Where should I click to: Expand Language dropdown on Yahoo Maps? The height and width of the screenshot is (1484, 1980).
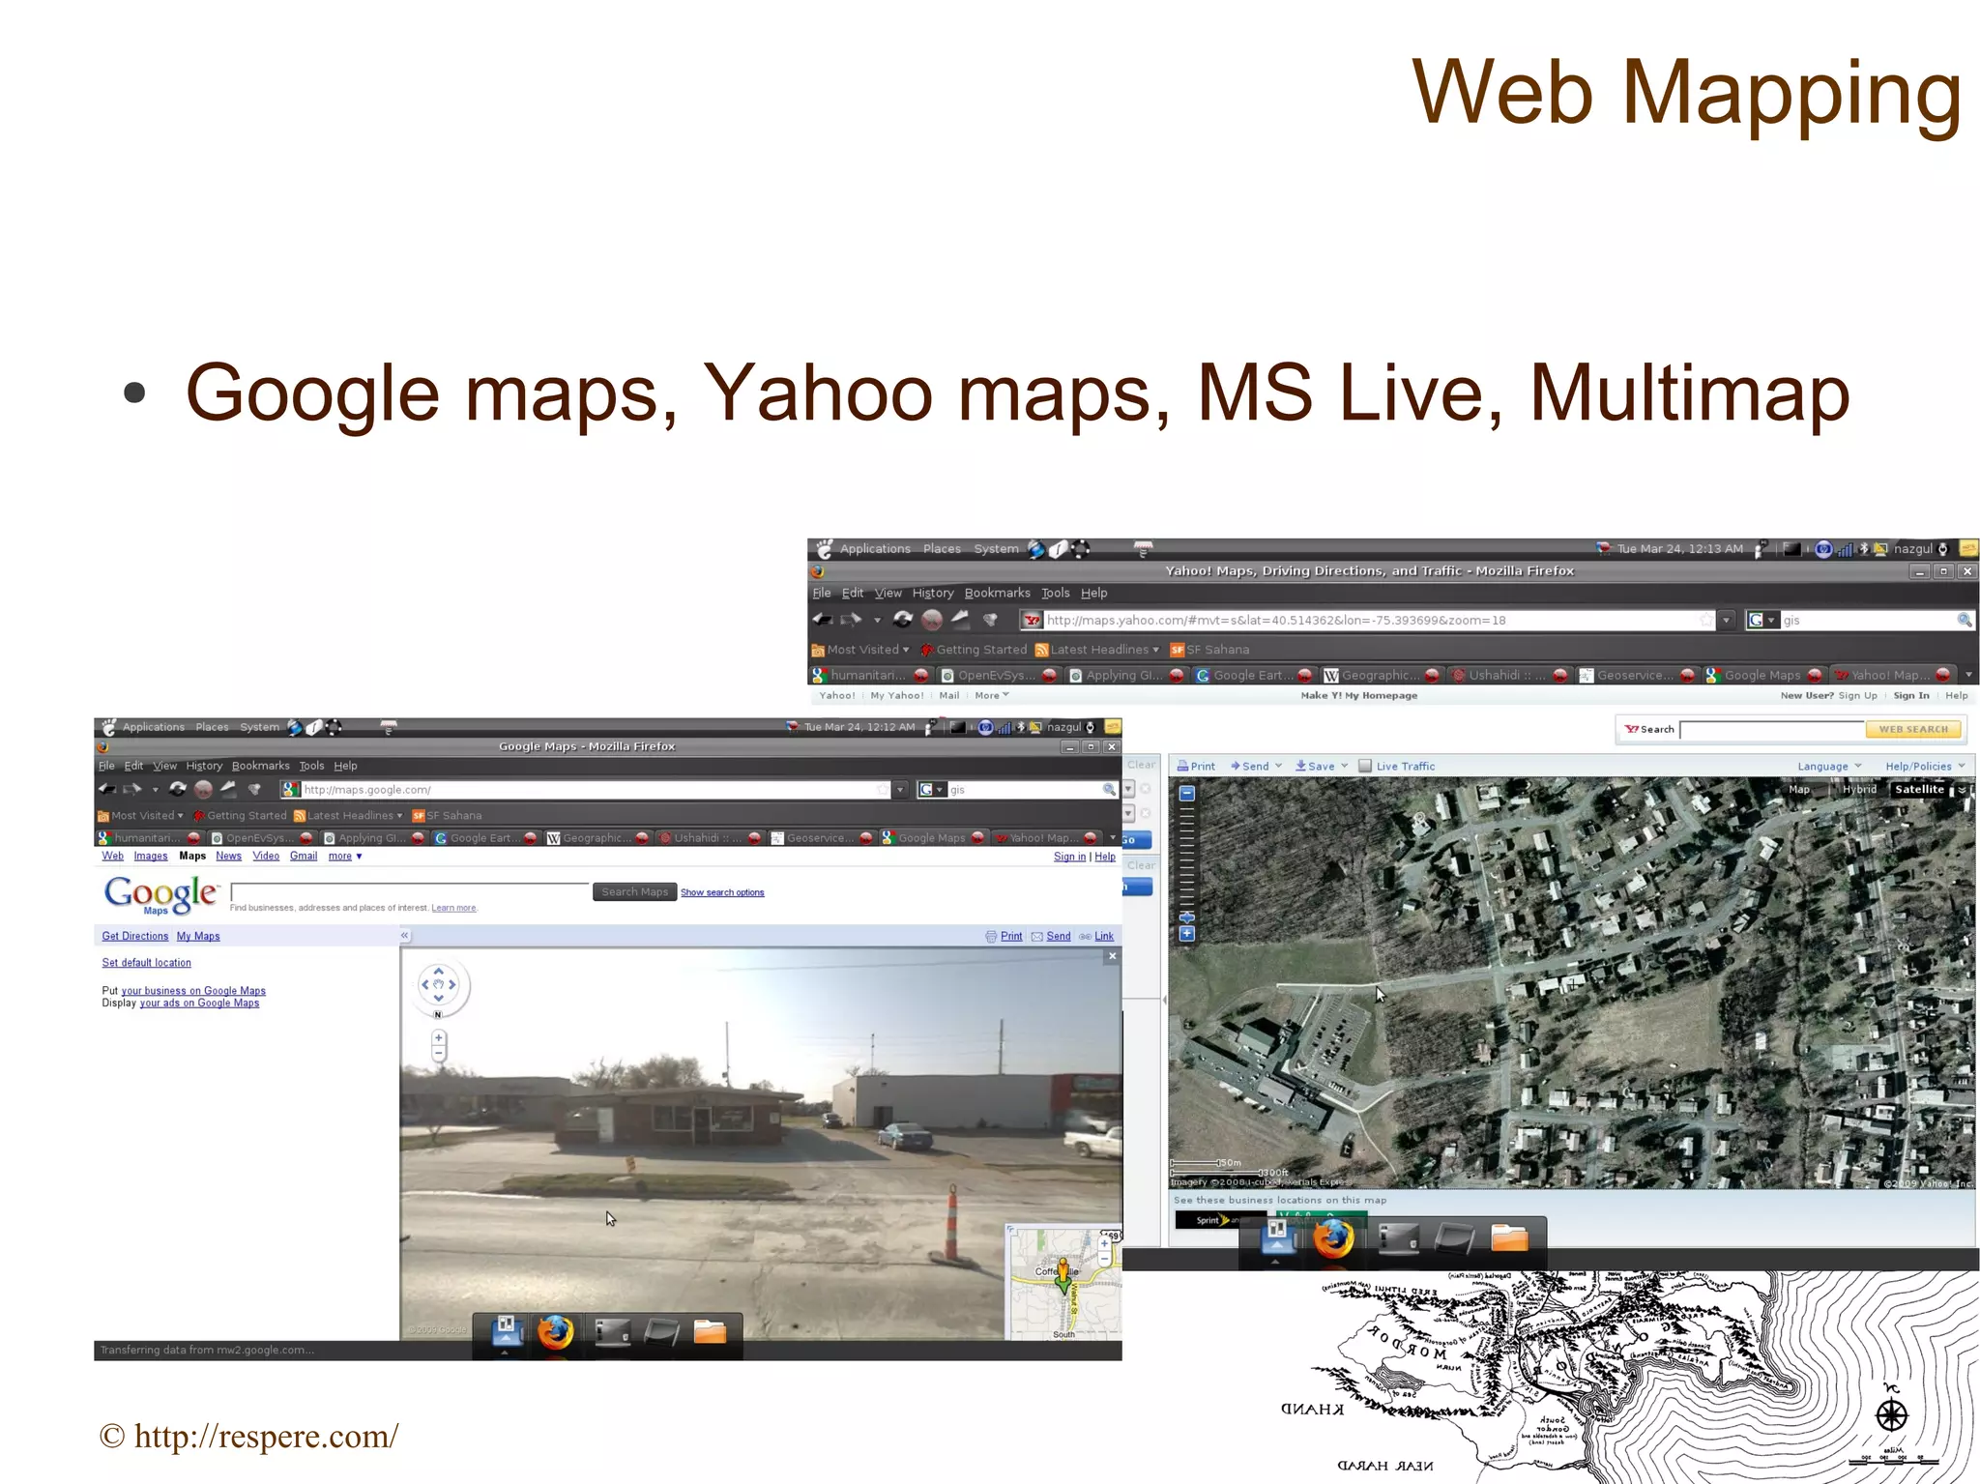tap(1829, 766)
